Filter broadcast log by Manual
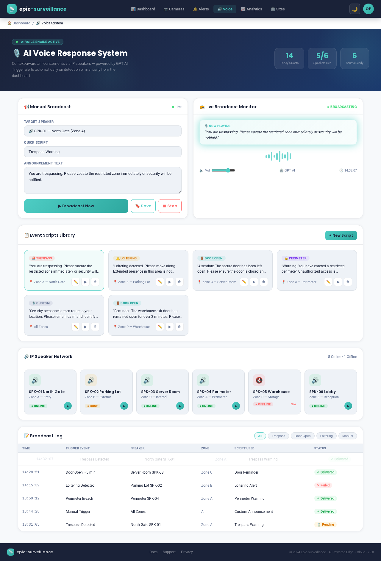This screenshot has height=561, width=381. (347, 436)
